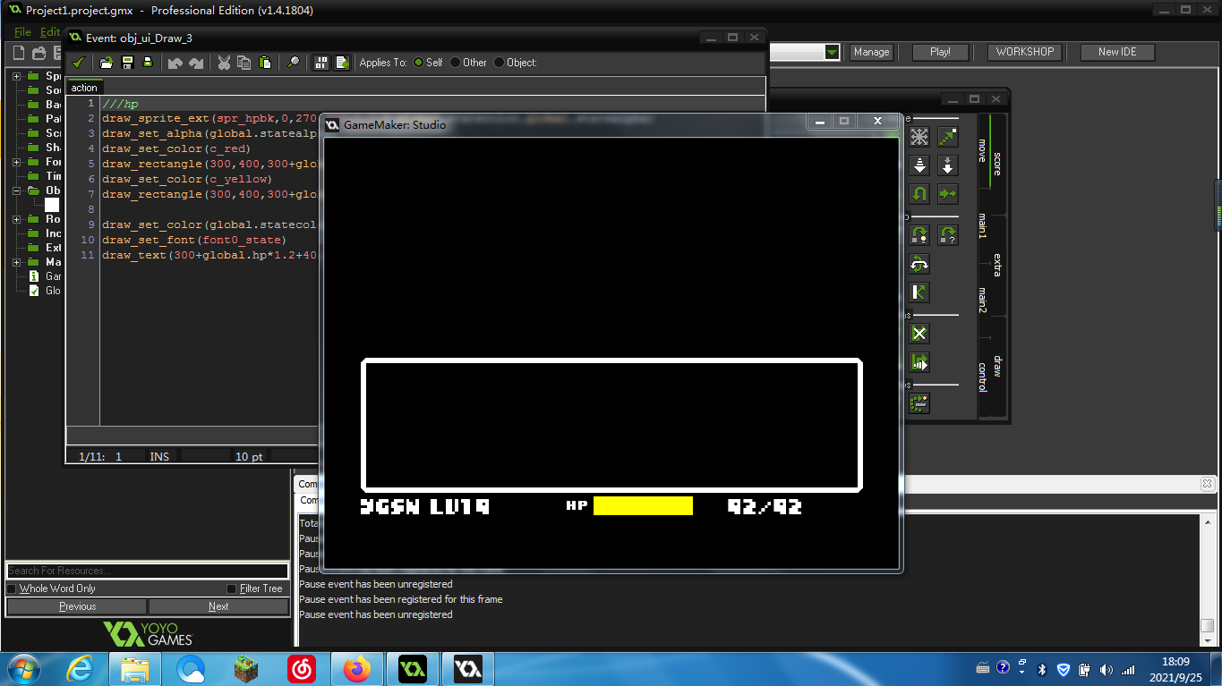Select the step towards point action
This screenshot has width=1222, height=686.
pyautogui.click(x=919, y=403)
